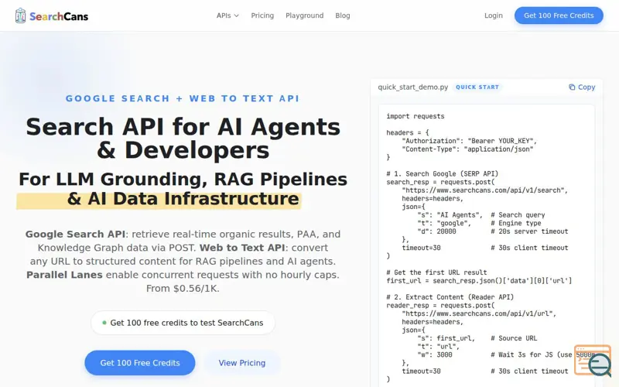Click header Get 100 Free Credits button
The image size is (619, 387).
point(559,15)
